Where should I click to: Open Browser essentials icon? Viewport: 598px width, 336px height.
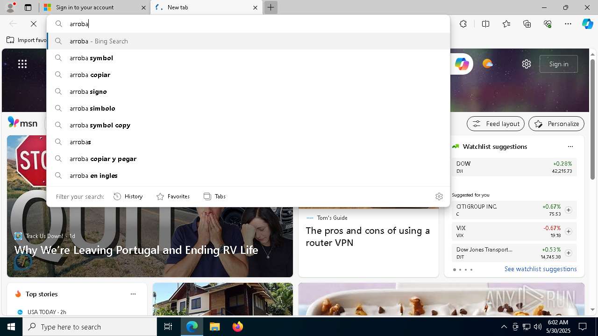[x=548, y=24]
